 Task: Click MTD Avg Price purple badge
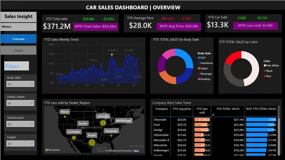click(179, 26)
